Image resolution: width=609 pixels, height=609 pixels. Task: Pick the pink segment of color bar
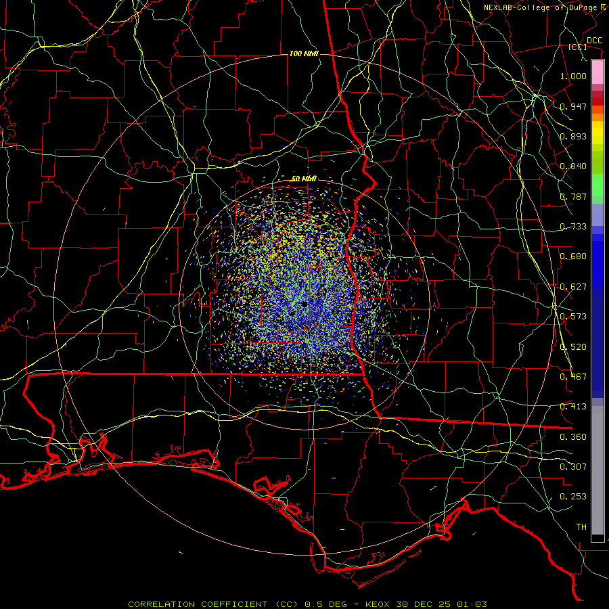(x=597, y=72)
